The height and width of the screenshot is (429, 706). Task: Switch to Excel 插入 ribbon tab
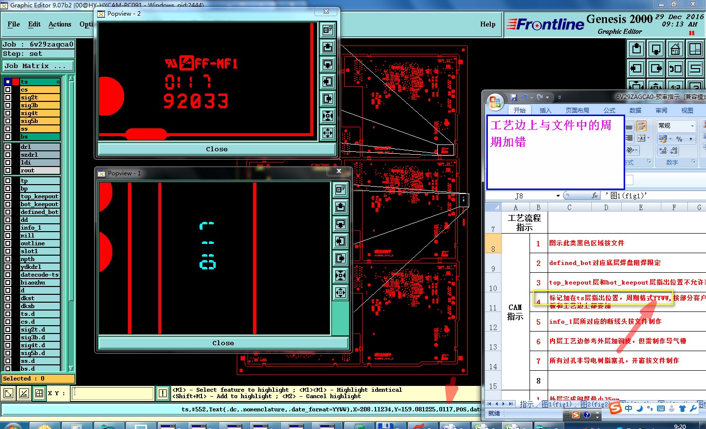coord(545,110)
